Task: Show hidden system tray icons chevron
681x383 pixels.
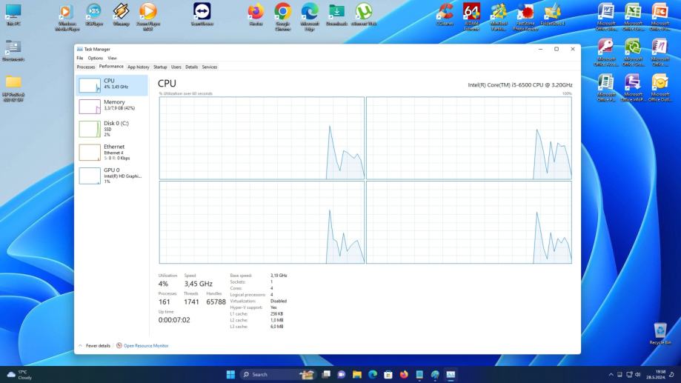Action: [x=611, y=375]
